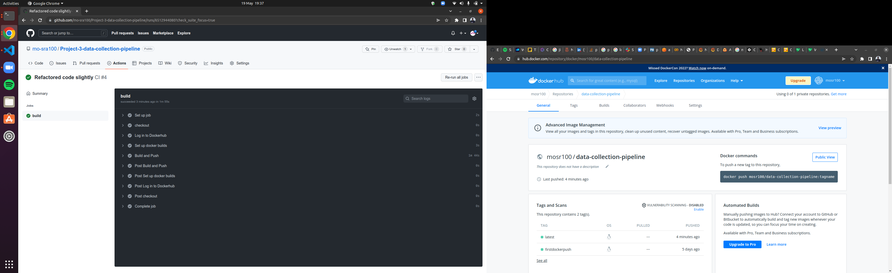Viewport: 892px width, 273px height.
Task: Open GitHub notifications bell
Action: 453,33
